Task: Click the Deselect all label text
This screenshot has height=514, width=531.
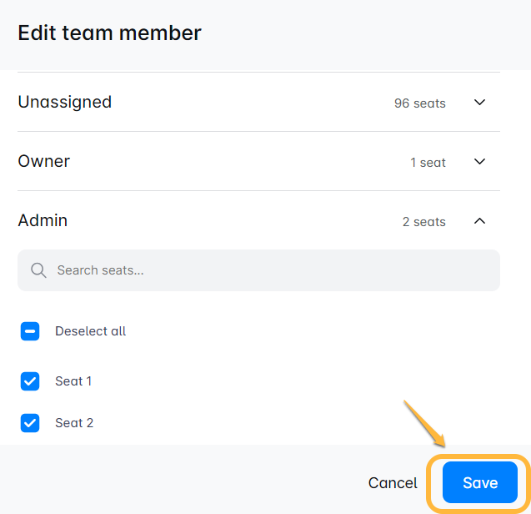Action: (90, 331)
